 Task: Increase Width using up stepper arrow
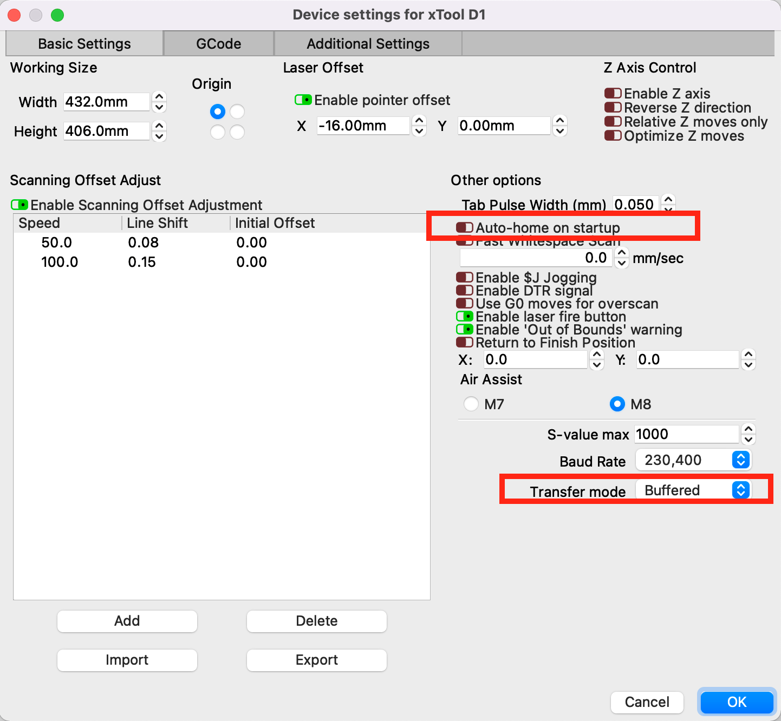point(159,97)
